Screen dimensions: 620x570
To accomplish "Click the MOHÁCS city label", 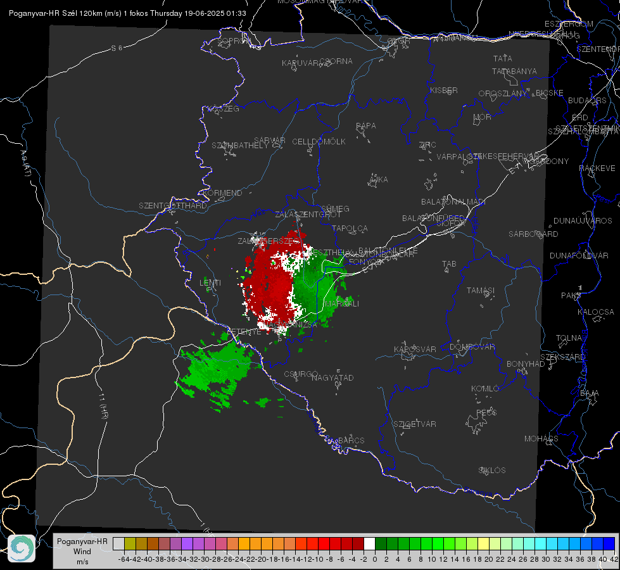I will (x=541, y=439).
